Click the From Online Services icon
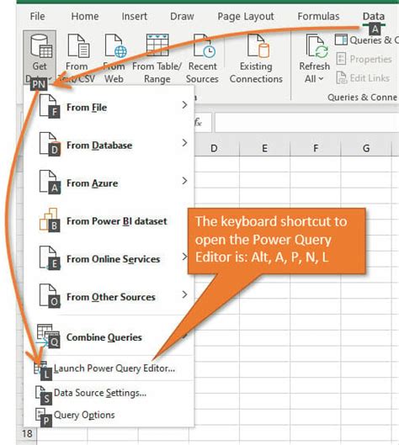Image resolution: width=399 pixels, height=445 pixels. (49, 257)
